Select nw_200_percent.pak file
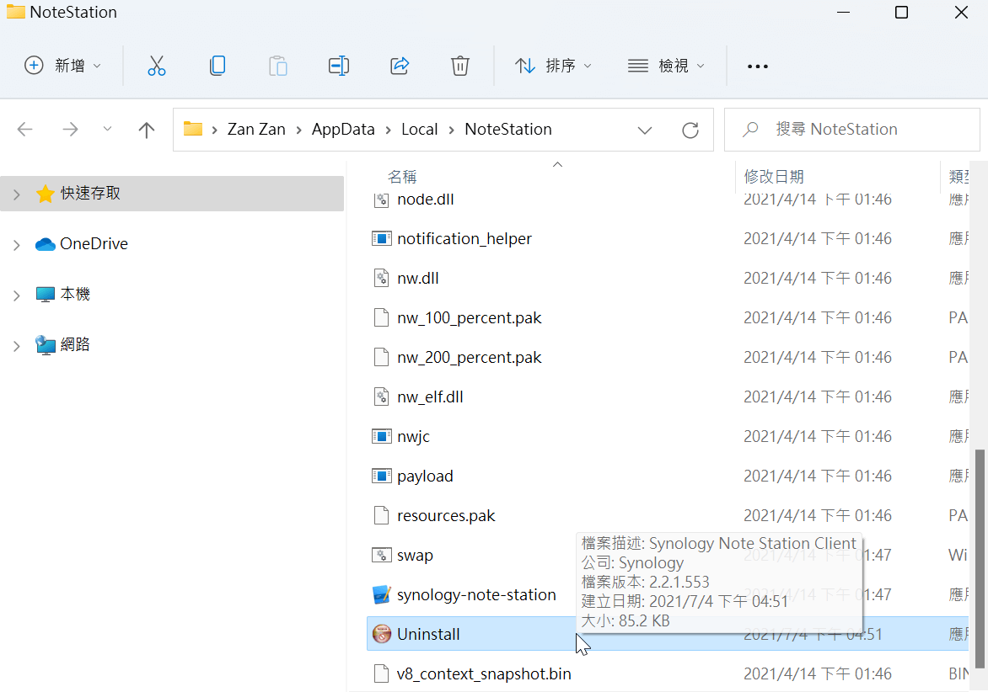The height and width of the screenshot is (692, 988). 470,357
